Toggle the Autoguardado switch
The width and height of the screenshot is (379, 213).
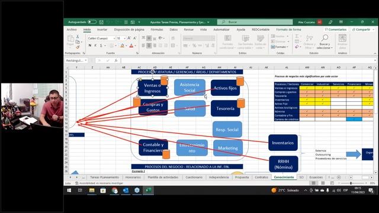[92, 22]
